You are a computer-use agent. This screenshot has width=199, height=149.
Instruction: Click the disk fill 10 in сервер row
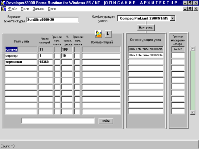[x=67, y=56]
